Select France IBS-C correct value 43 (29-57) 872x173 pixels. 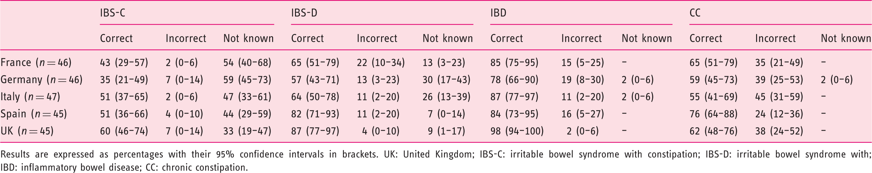[124, 62]
